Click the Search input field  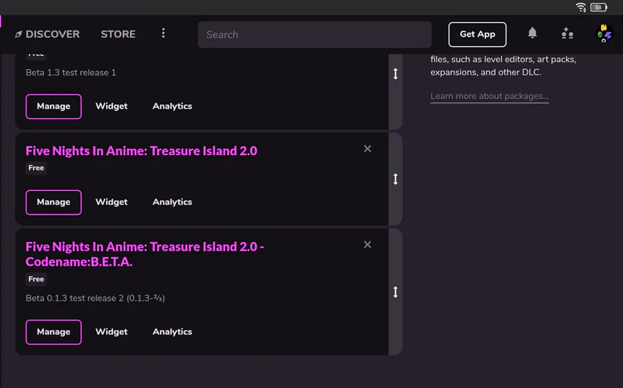tap(314, 35)
